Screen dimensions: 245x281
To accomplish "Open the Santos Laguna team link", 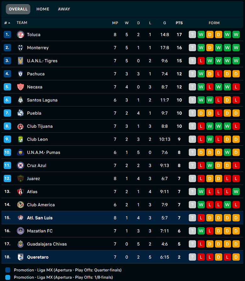I will click(42, 100).
